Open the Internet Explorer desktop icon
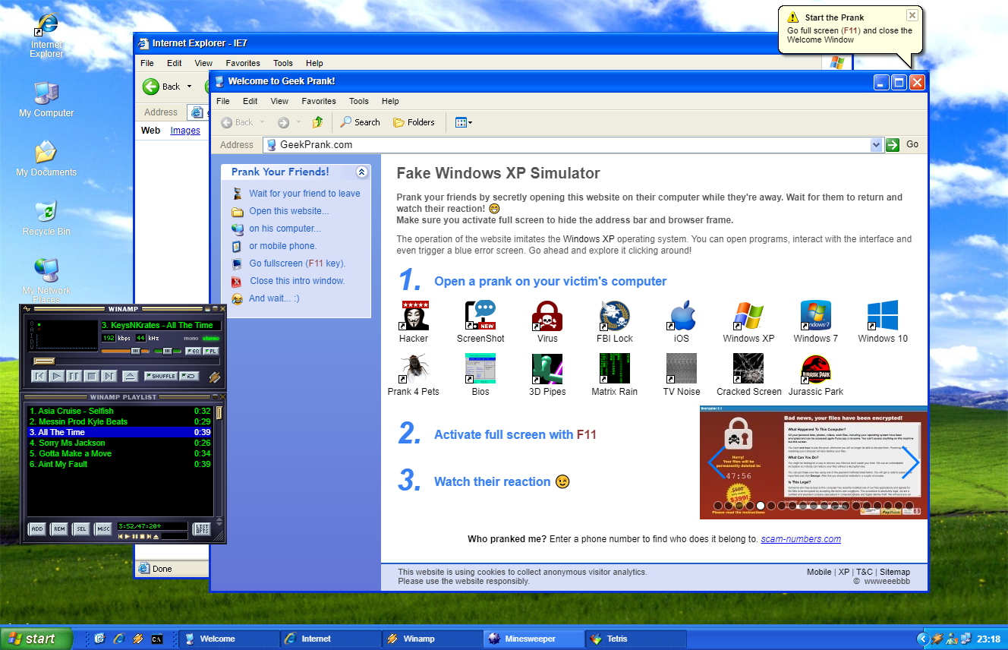The image size is (1008, 650). 46,36
